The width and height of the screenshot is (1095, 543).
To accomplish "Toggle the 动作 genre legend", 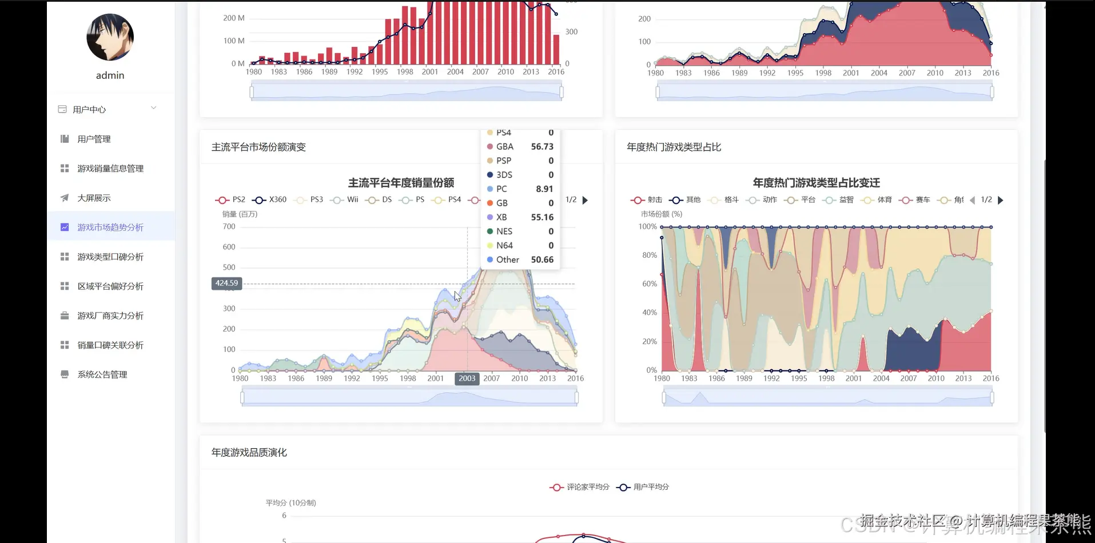I will click(x=761, y=199).
